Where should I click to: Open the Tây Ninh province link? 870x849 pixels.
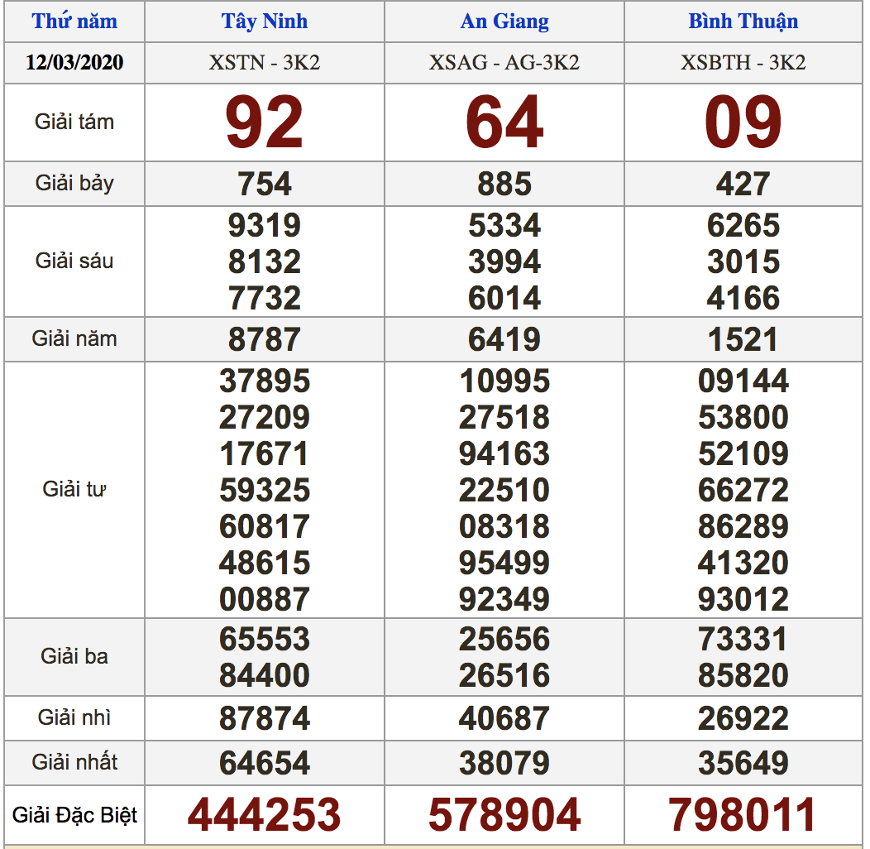(265, 22)
